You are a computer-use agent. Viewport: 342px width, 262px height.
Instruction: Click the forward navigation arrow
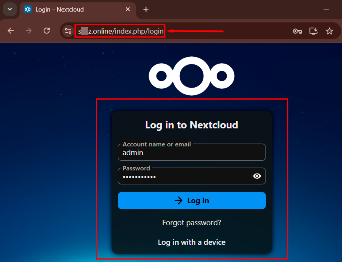(28, 31)
